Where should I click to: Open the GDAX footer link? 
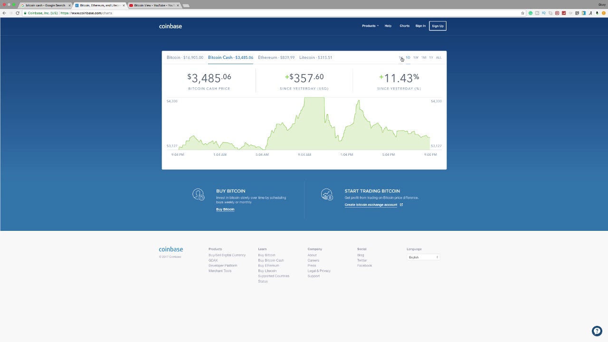213,260
